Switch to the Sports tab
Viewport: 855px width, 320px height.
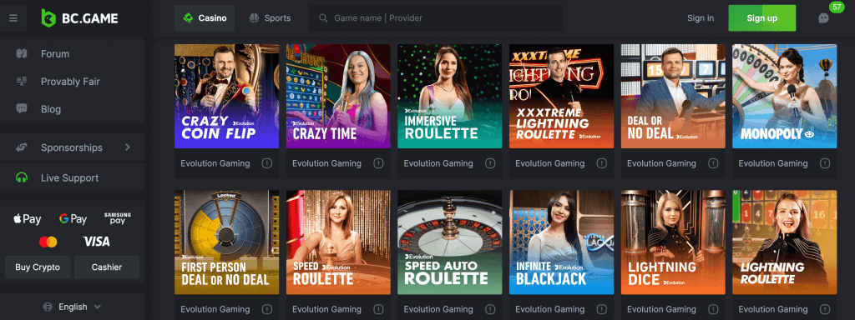(270, 18)
